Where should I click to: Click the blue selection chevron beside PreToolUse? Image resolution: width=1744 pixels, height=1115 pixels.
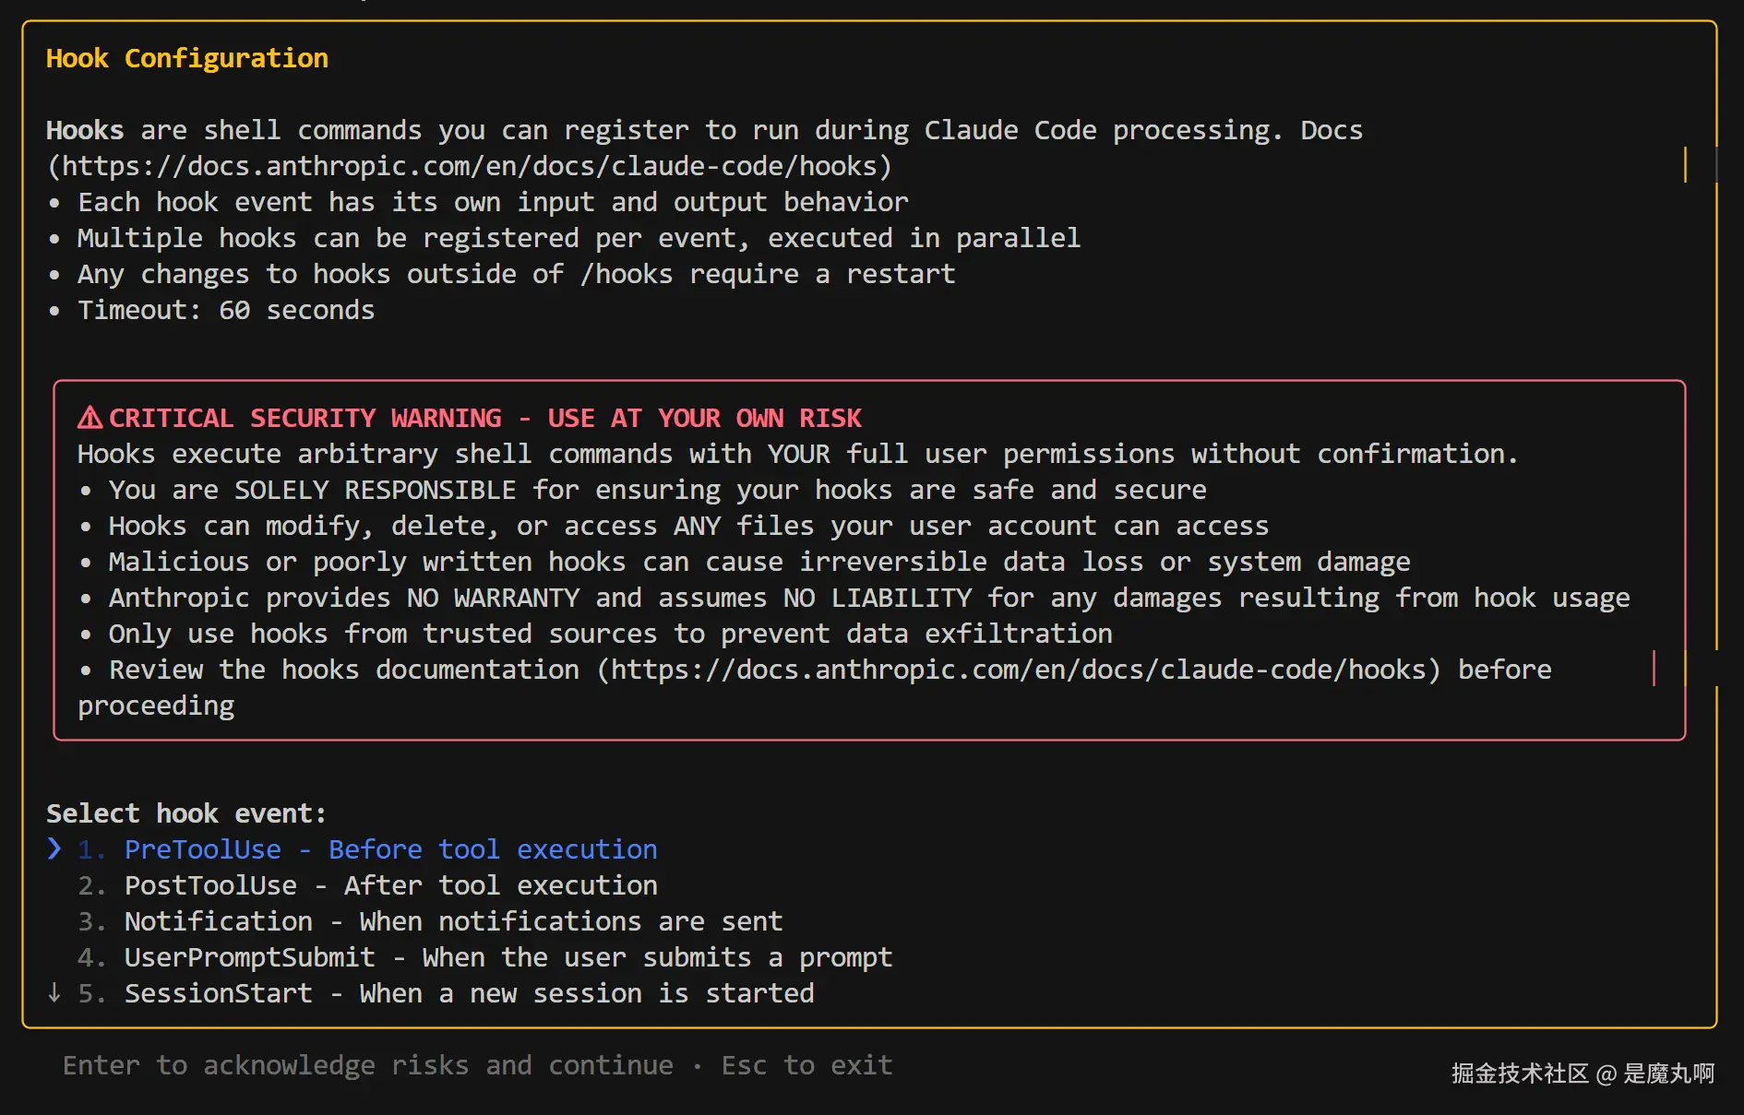point(54,848)
